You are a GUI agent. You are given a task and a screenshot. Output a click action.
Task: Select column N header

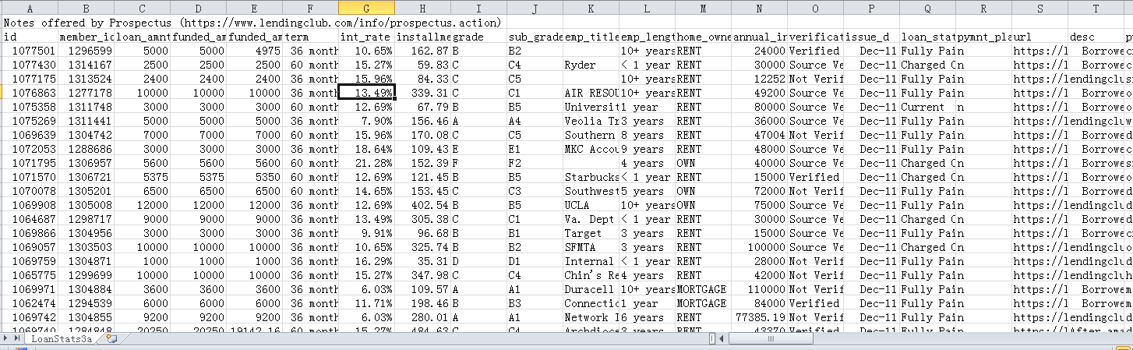[759, 8]
